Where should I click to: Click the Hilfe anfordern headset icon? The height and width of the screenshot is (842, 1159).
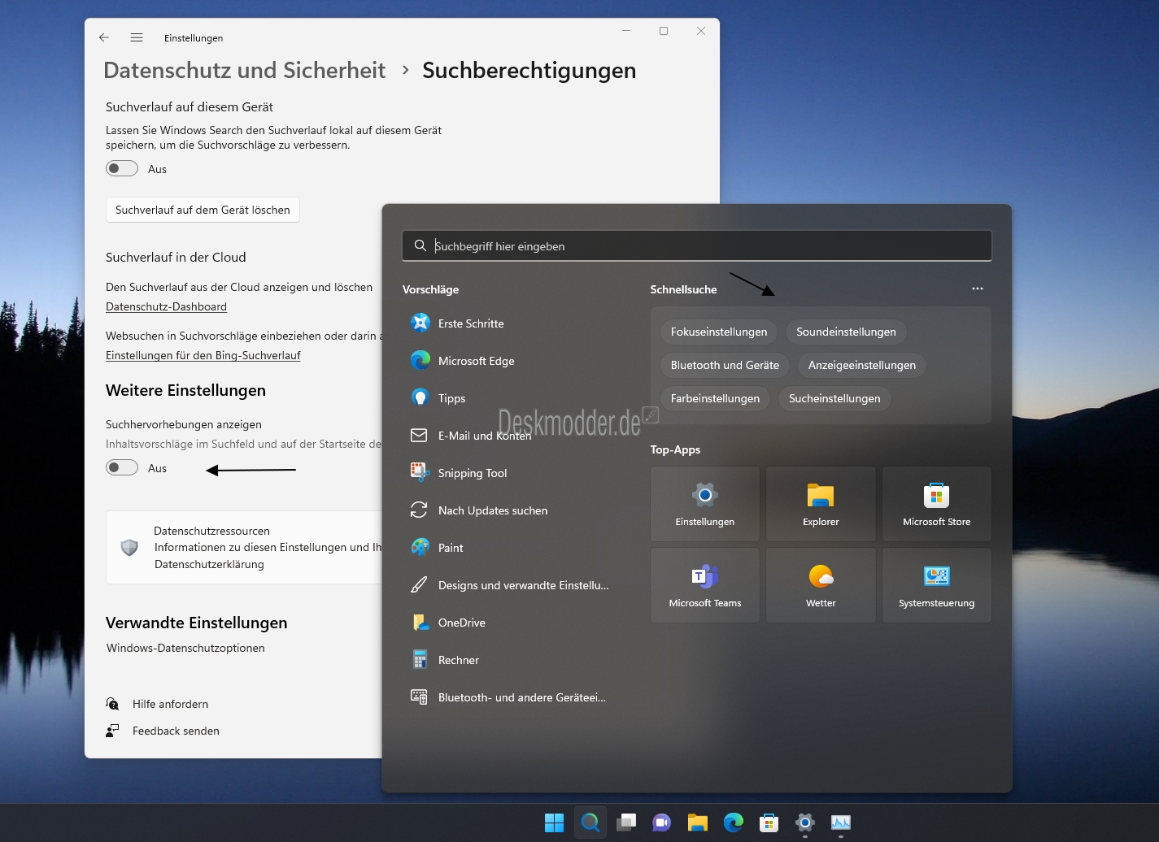(112, 704)
